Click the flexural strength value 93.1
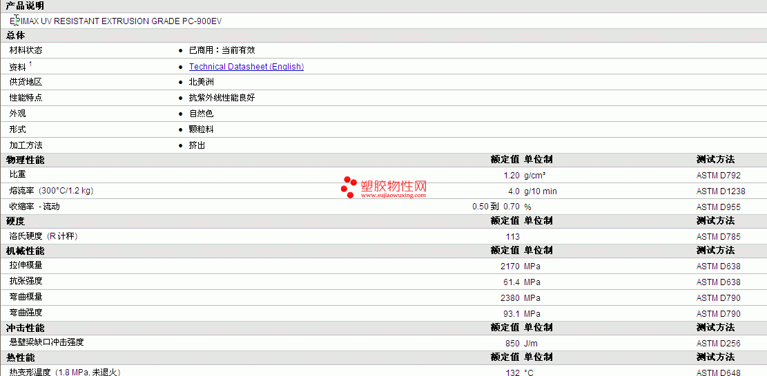This screenshot has height=376, width=767. 512,313
